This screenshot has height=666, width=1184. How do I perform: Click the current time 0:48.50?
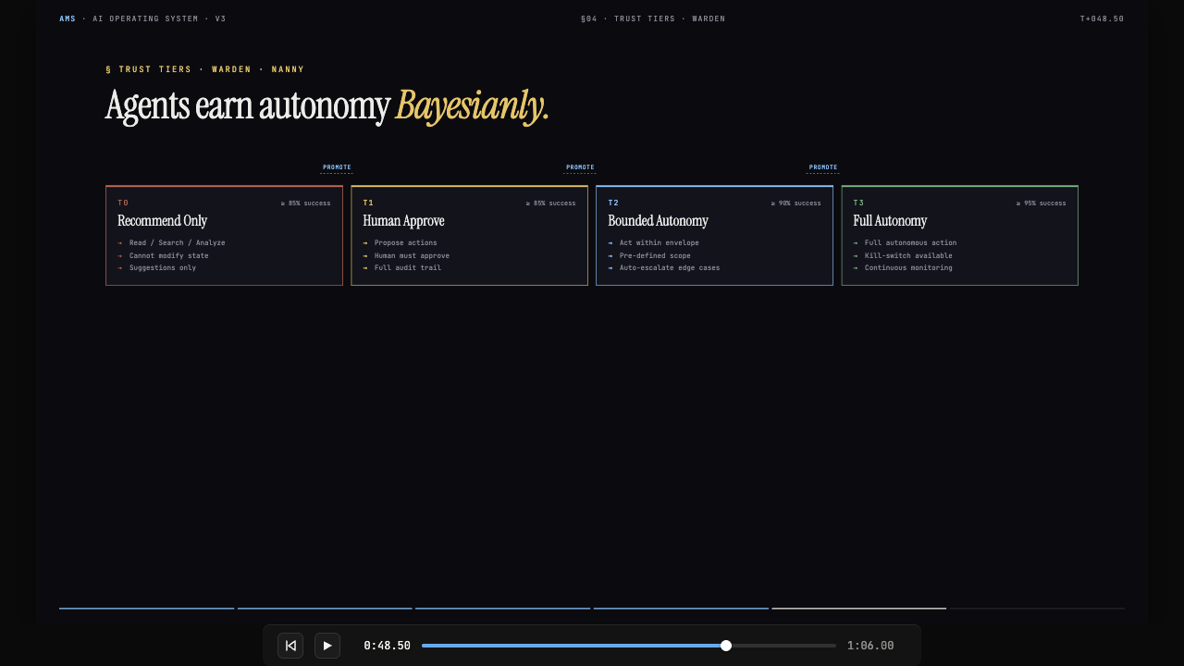[x=387, y=646]
